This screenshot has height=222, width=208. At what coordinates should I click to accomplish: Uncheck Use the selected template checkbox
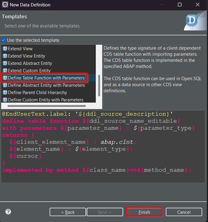[x=3, y=40]
